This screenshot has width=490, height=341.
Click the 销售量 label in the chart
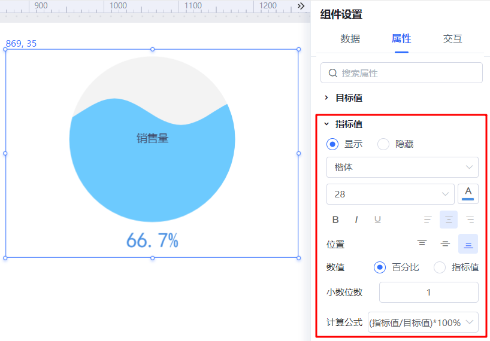point(153,138)
